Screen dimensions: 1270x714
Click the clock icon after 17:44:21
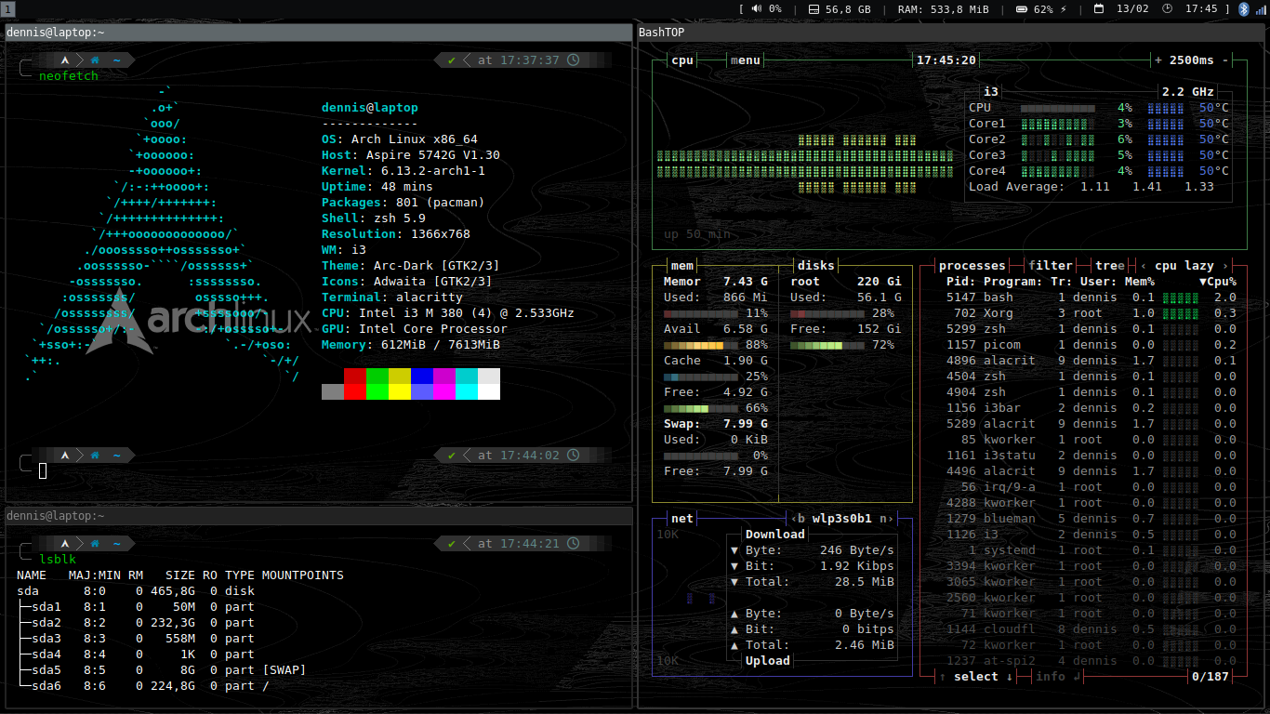(573, 544)
